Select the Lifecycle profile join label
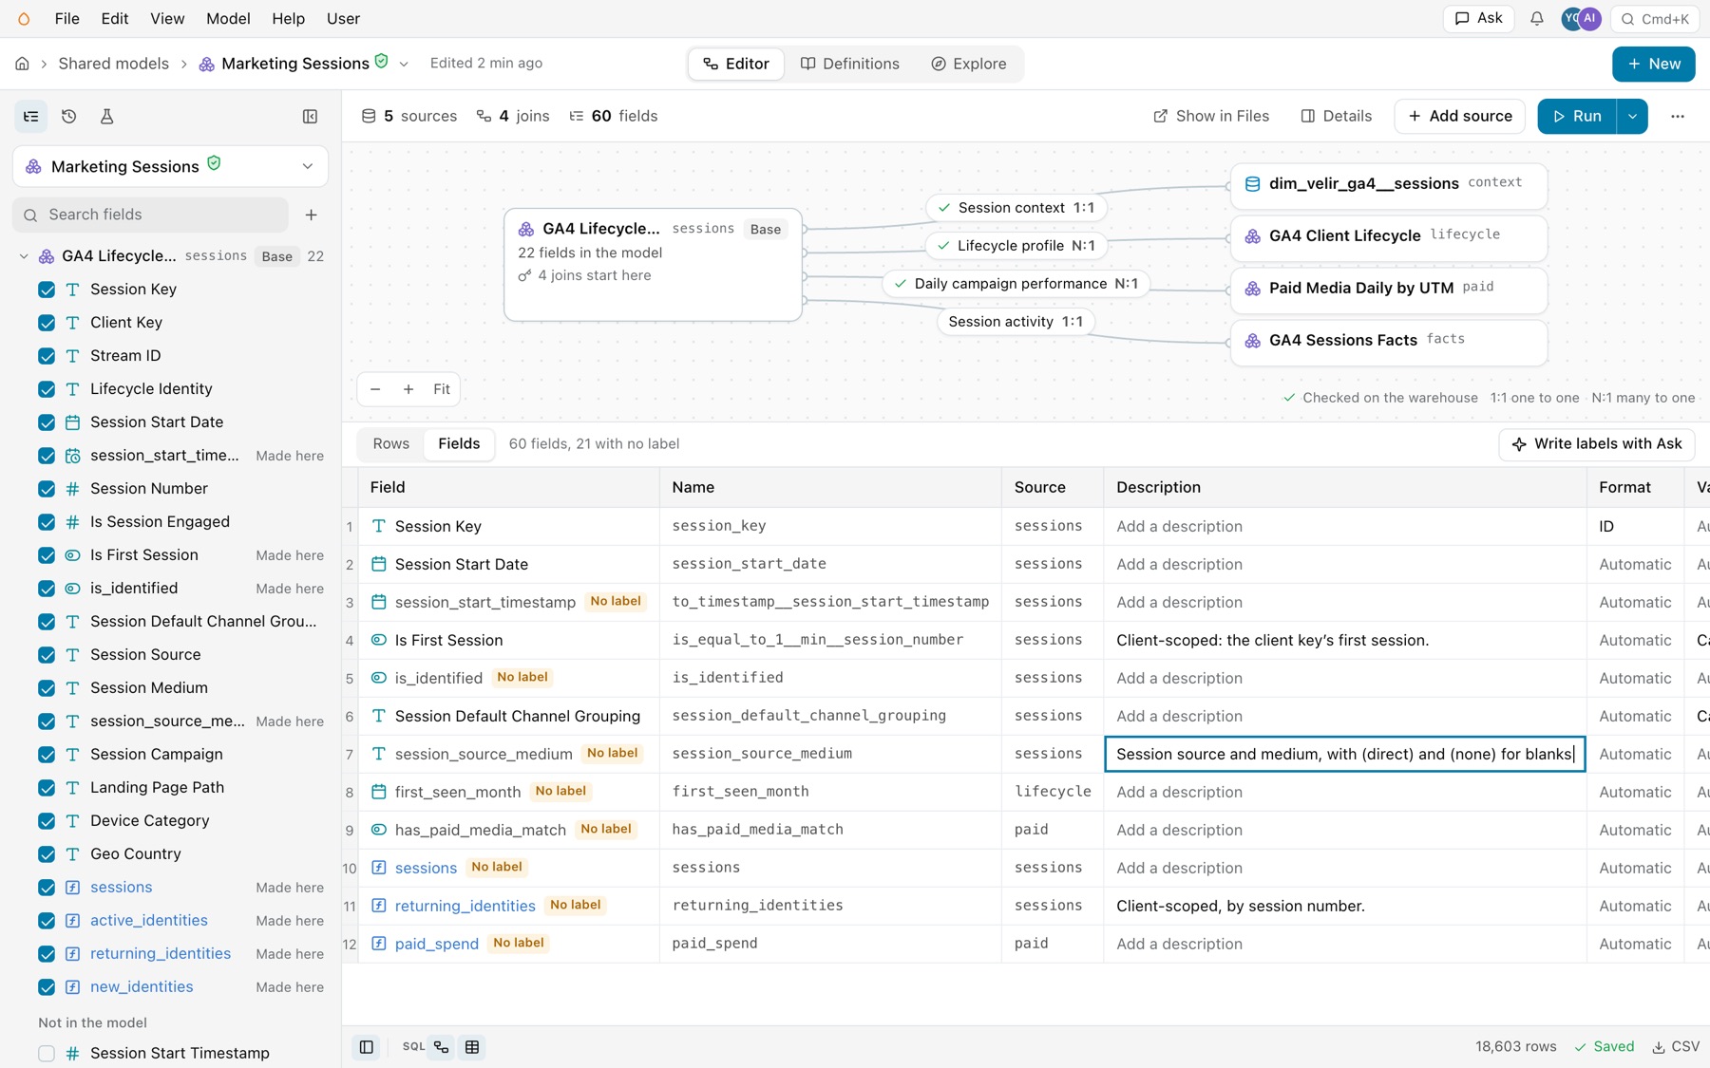This screenshot has width=1710, height=1068. coord(1016,245)
